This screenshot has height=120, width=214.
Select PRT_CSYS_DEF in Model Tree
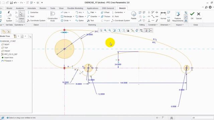9,54
